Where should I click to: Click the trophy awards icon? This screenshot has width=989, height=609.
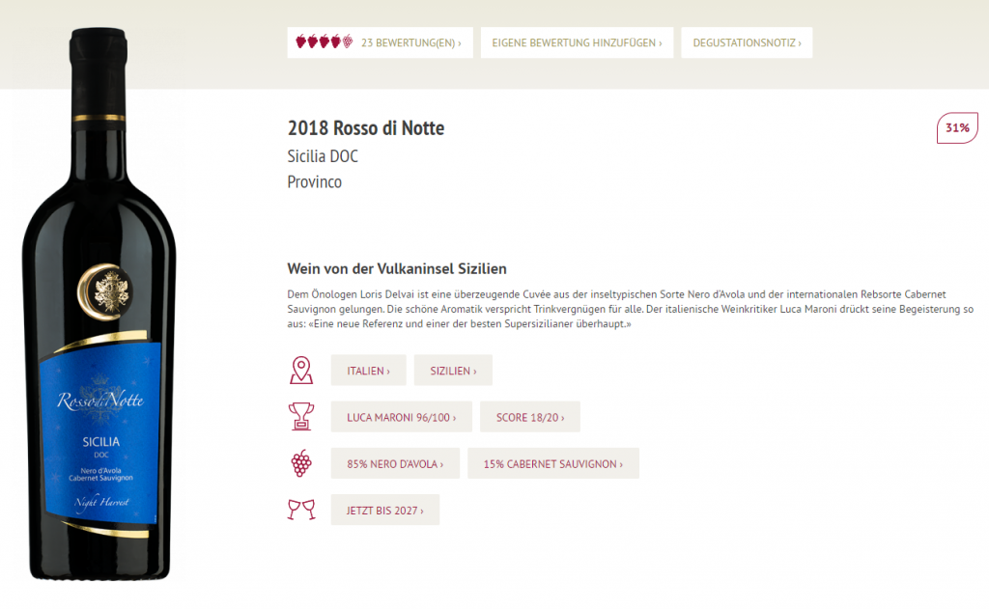[301, 416]
